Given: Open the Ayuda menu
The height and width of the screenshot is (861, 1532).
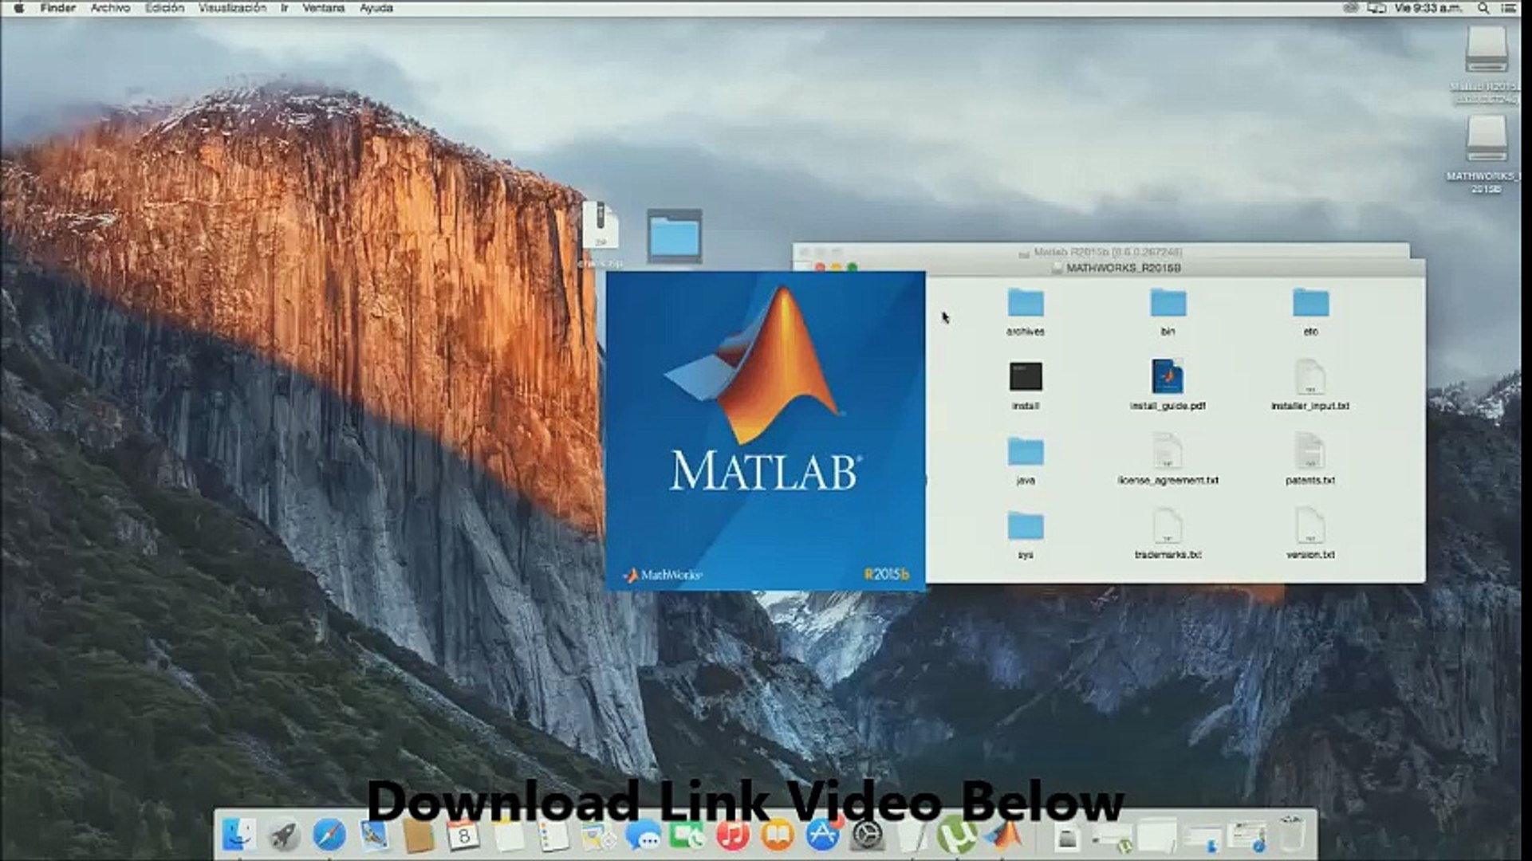Looking at the screenshot, I should [376, 8].
